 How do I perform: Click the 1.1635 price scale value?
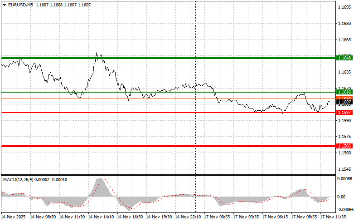tap(344, 72)
